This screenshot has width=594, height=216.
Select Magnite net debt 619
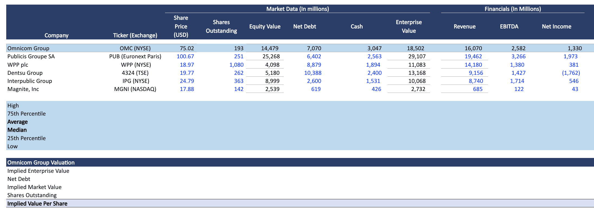tap(316, 89)
